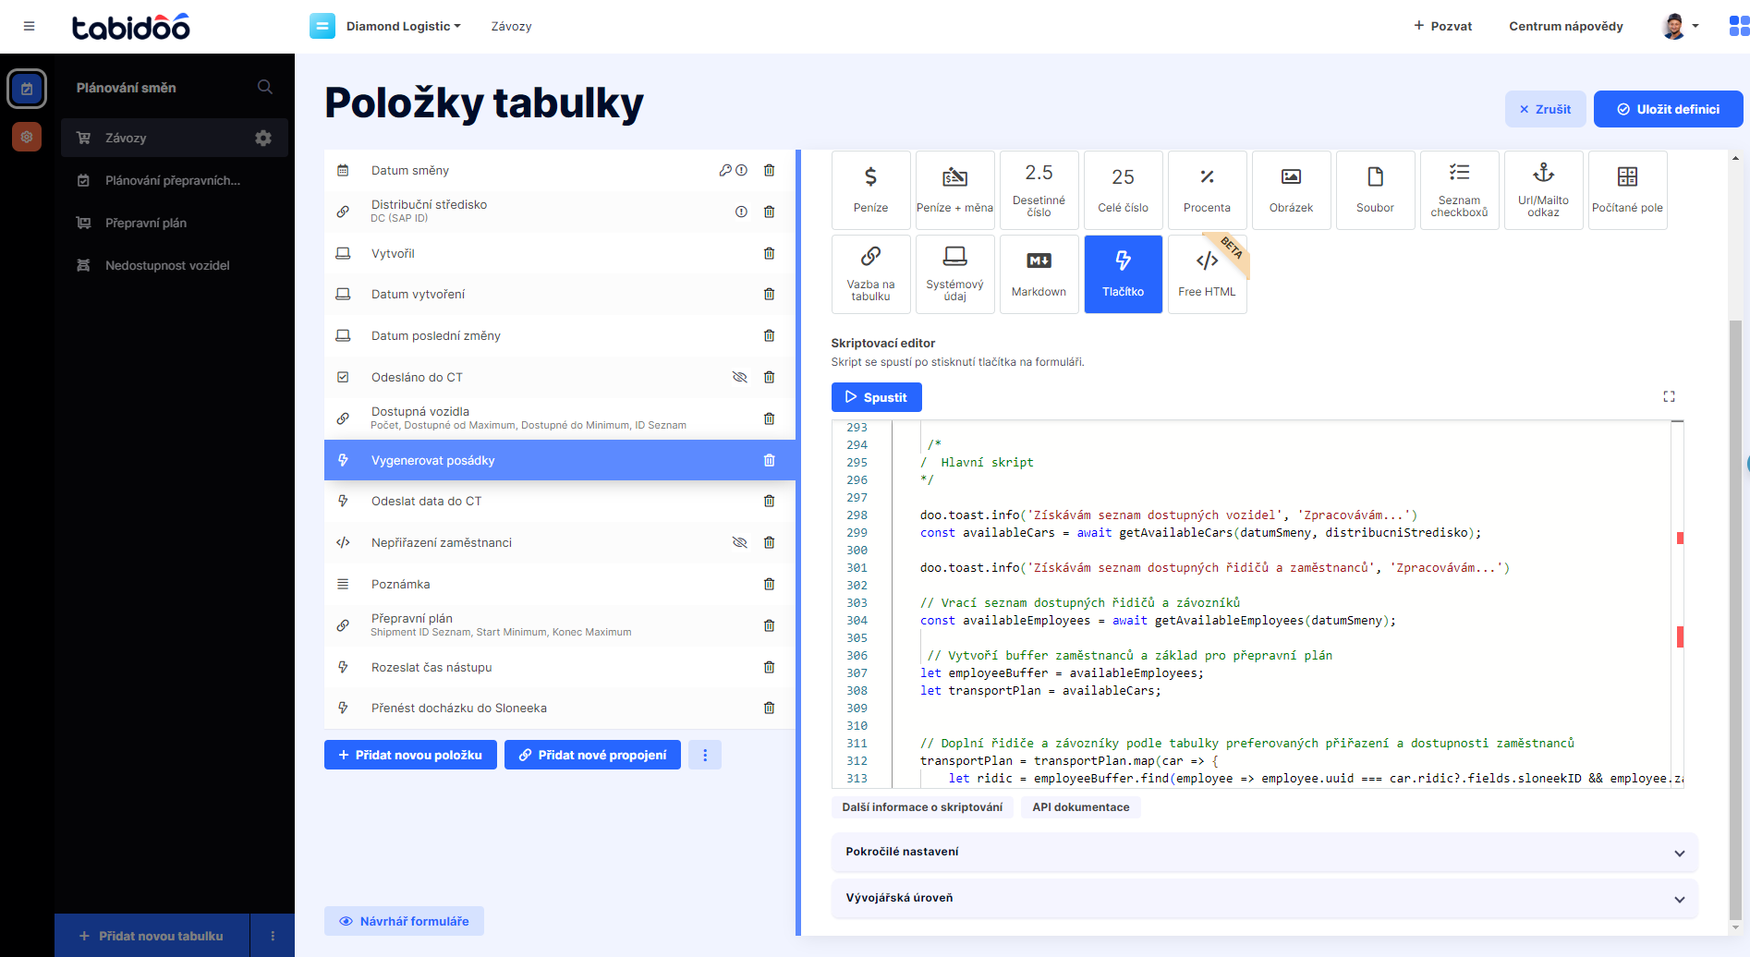The image size is (1750, 957).
Task: Expand the script editor to fullscreen
Action: pyautogui.click(x=1669, y=396)
